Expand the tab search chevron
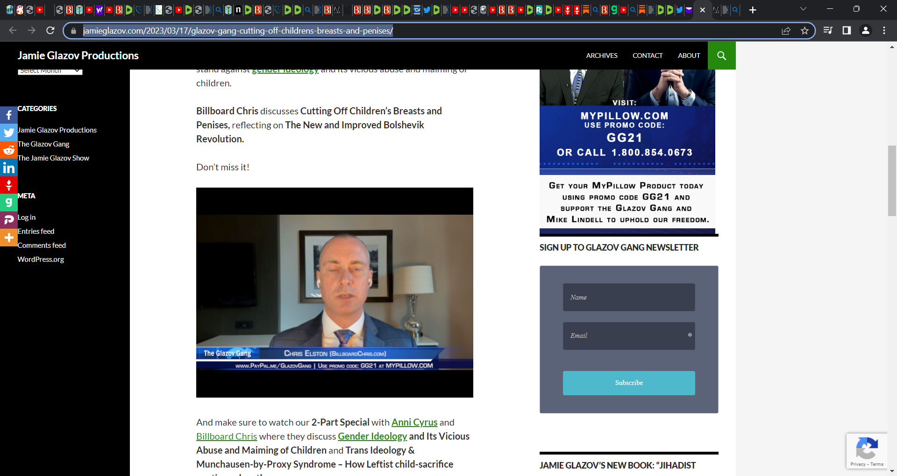Image resolution: width=897 pixels, height=476 pixels. [x=803, y=9]
